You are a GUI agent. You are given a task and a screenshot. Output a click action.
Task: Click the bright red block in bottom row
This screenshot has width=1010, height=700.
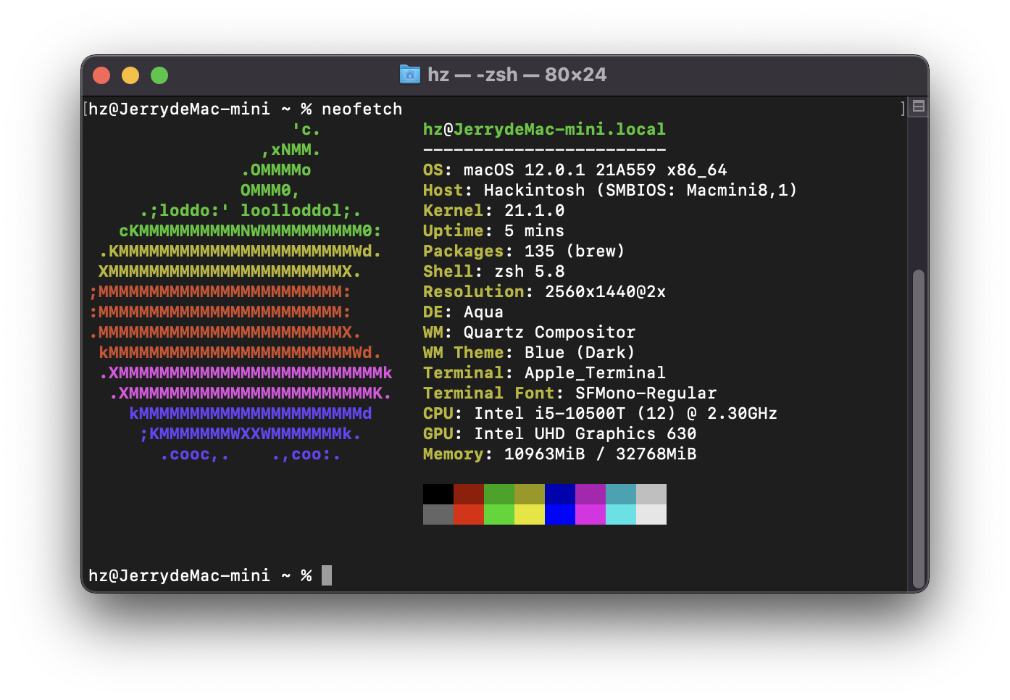coord(469,514)
